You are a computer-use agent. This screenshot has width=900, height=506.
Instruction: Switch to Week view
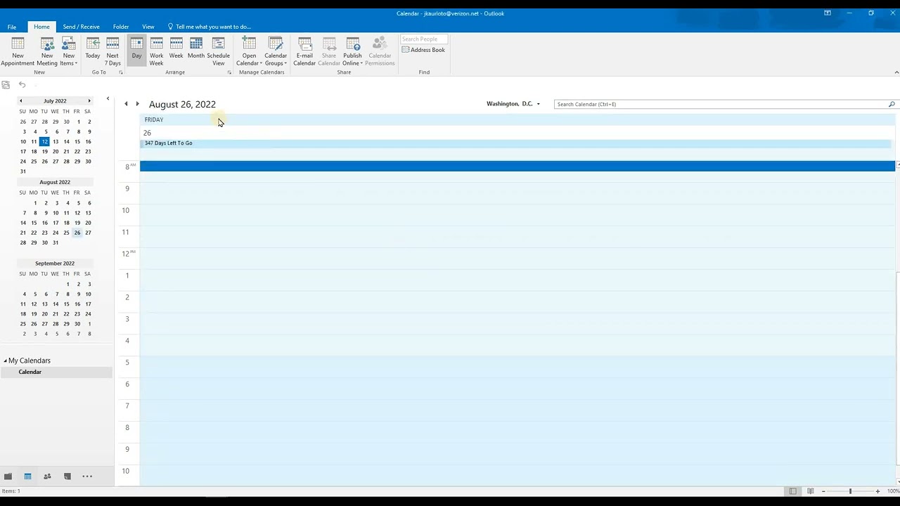[176, 51]
